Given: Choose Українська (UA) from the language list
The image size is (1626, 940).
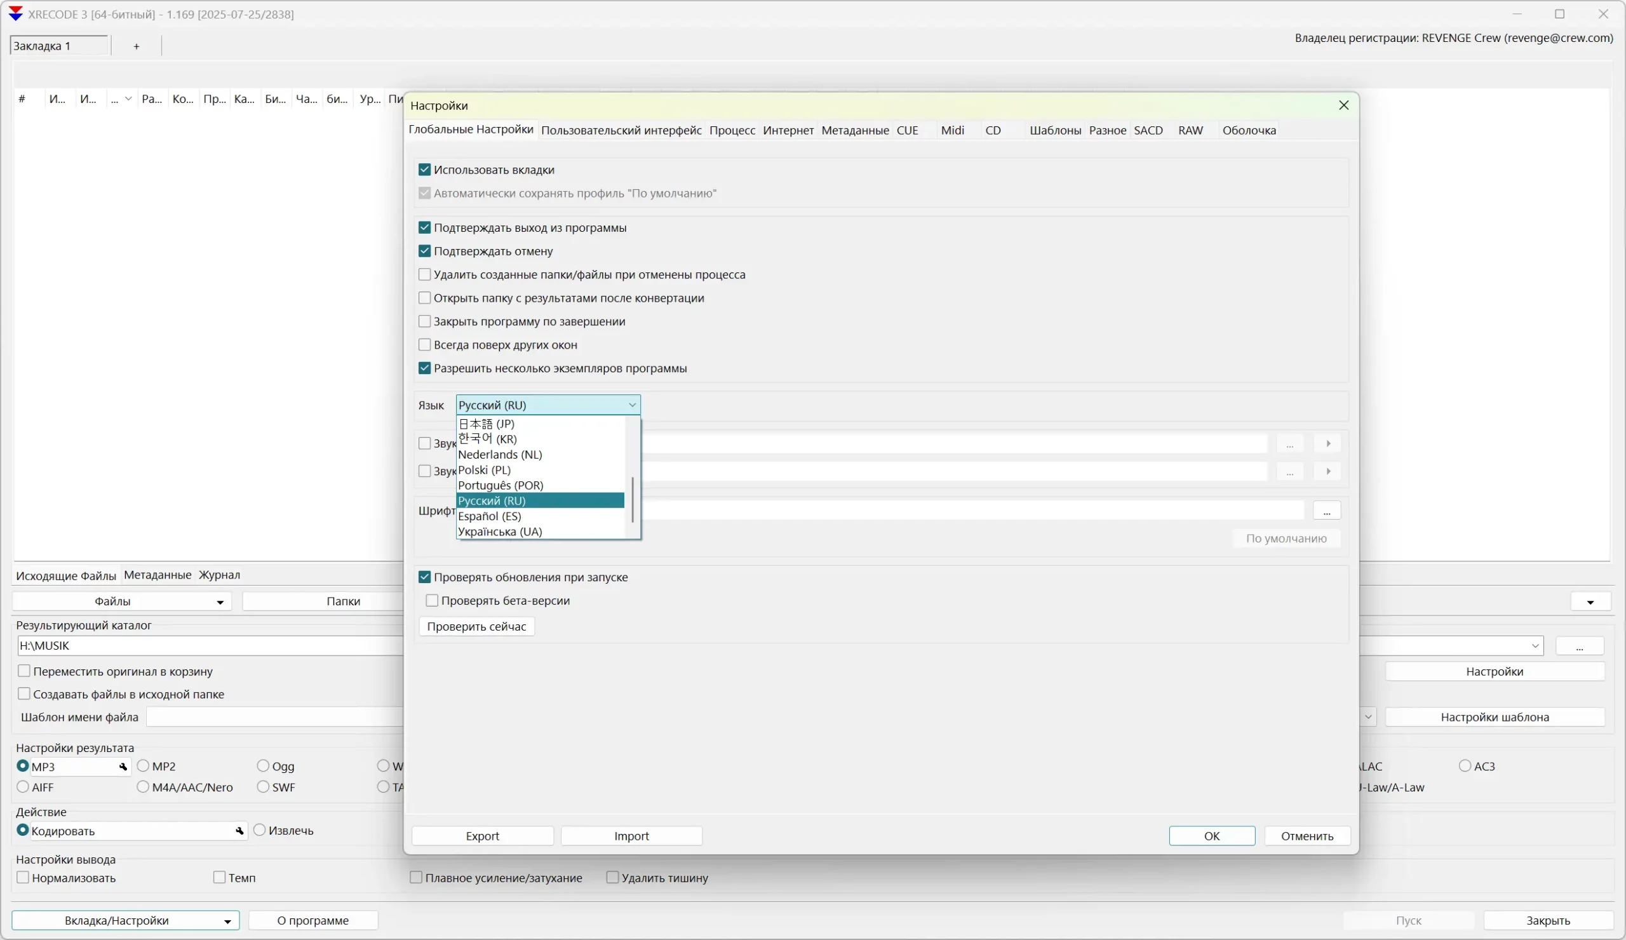Looking at the screenshot, I should (500, 532).
